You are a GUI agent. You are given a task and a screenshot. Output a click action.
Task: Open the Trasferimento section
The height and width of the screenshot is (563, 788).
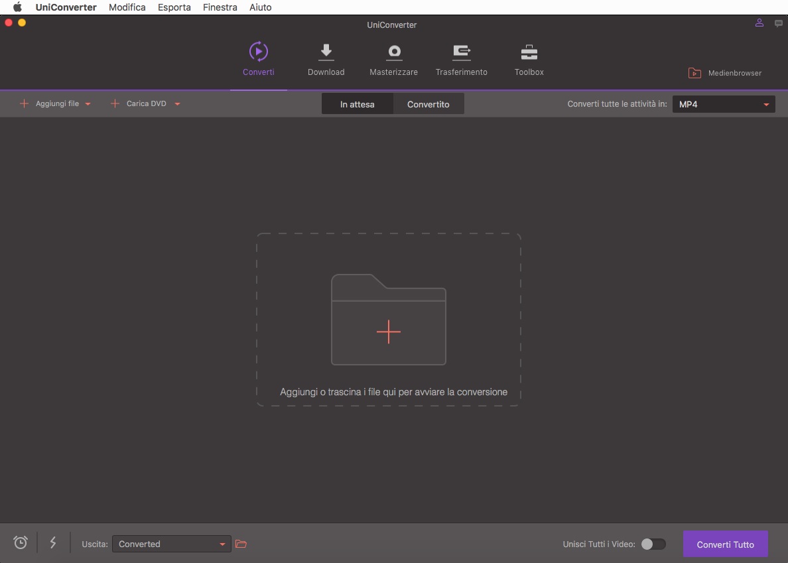pos(462,60)
